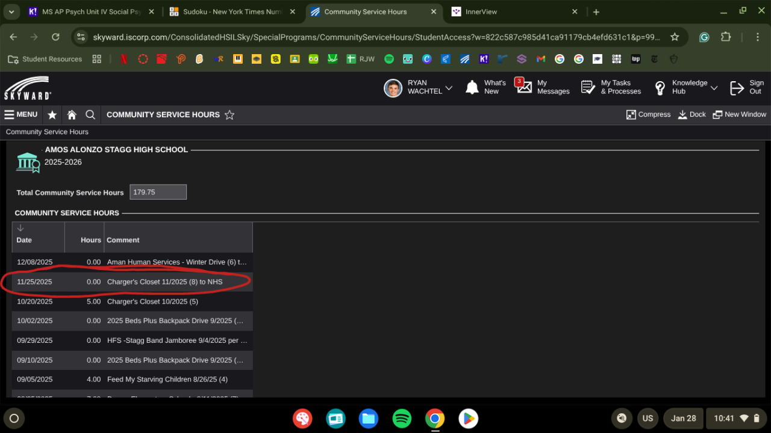Open the system status tray at 10:41

pos(736,419)
